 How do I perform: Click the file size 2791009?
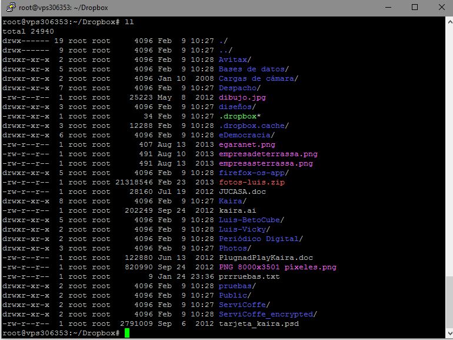coord(136,324)
